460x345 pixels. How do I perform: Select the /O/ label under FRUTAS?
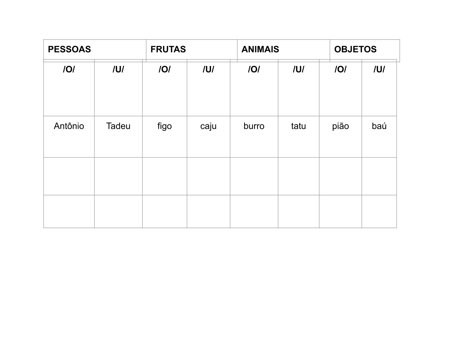pyautogui.click(x=164, y=69)
